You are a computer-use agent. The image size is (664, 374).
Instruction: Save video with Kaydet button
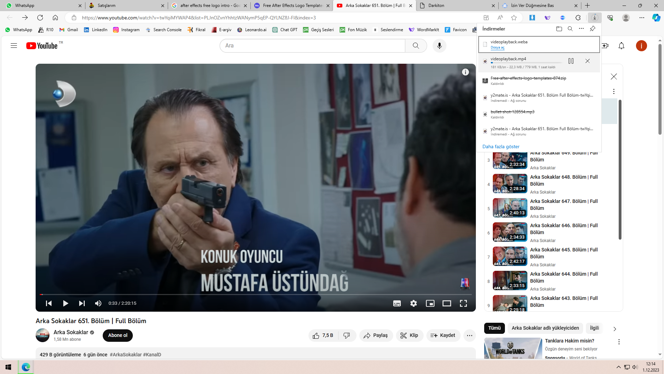pyautogui.click(x=443, y=336)
